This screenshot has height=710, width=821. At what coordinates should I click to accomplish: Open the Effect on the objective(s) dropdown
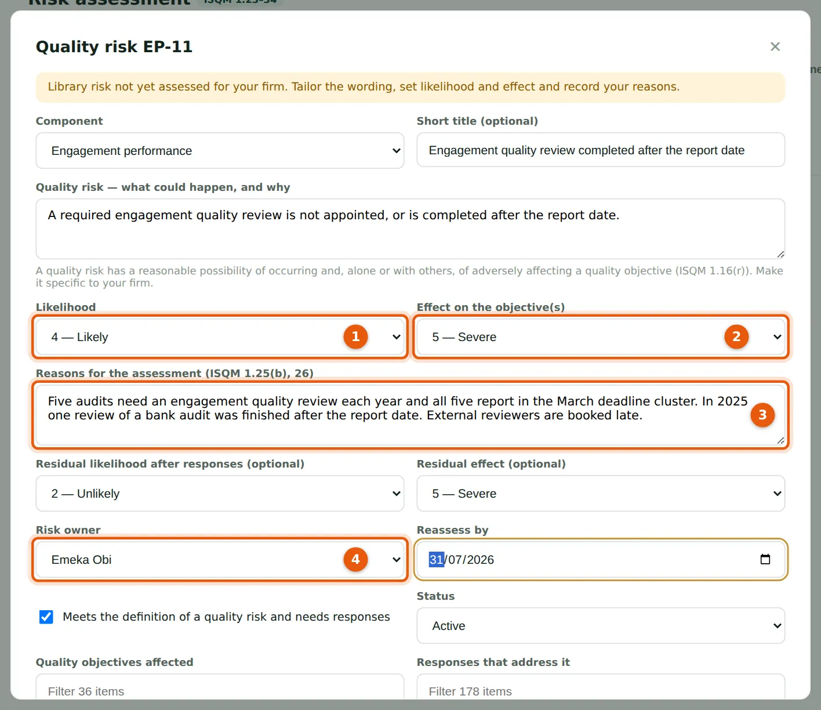[x=601, y=337]
